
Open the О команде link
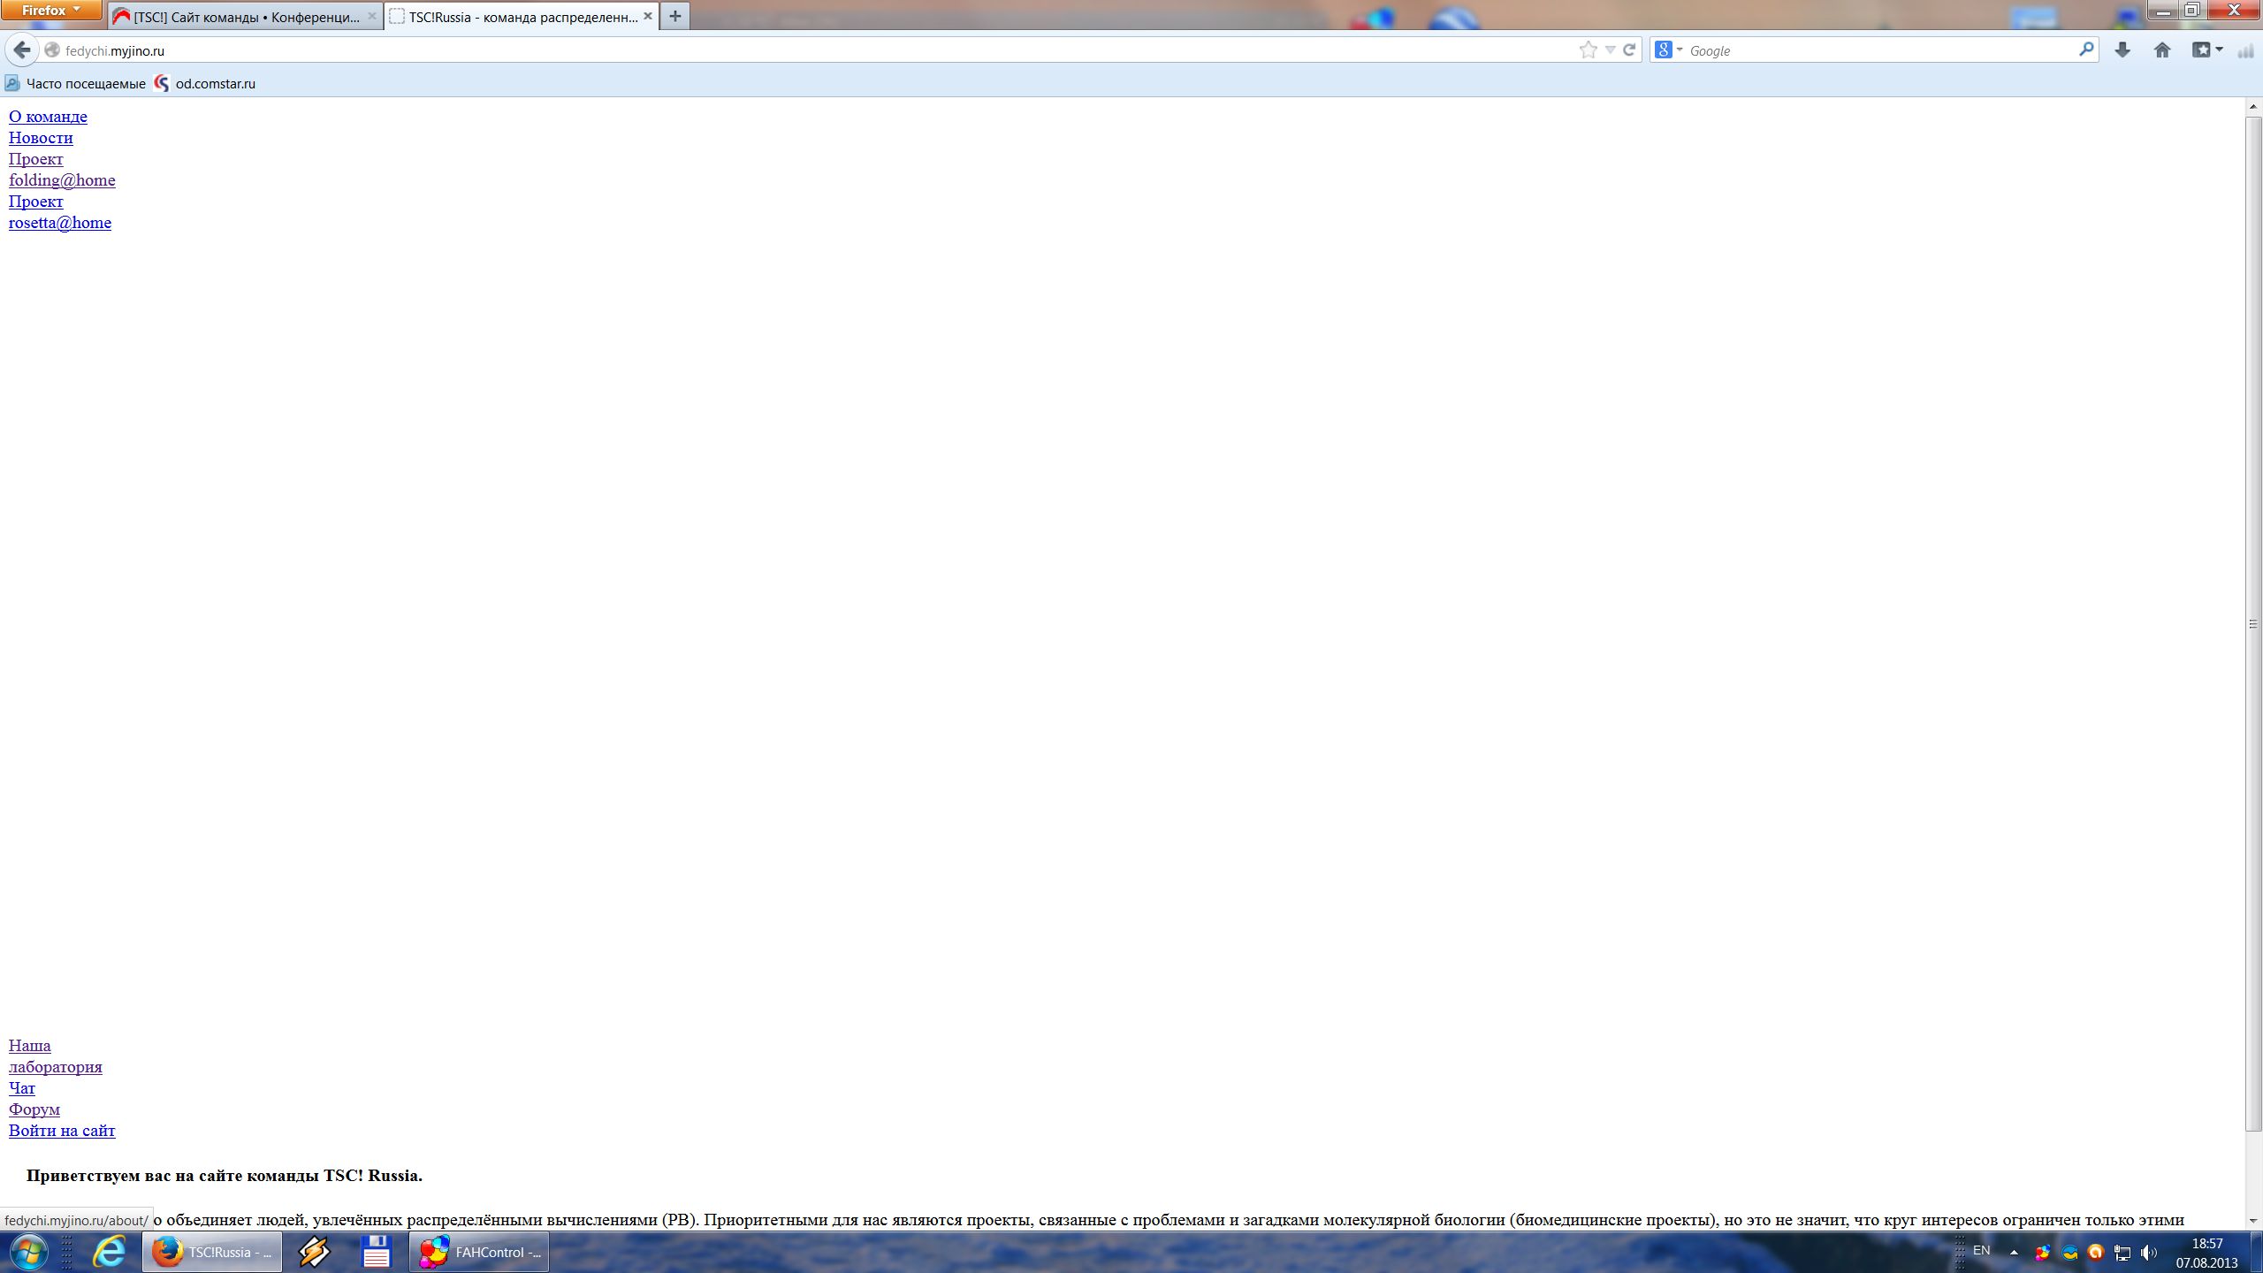48,117
